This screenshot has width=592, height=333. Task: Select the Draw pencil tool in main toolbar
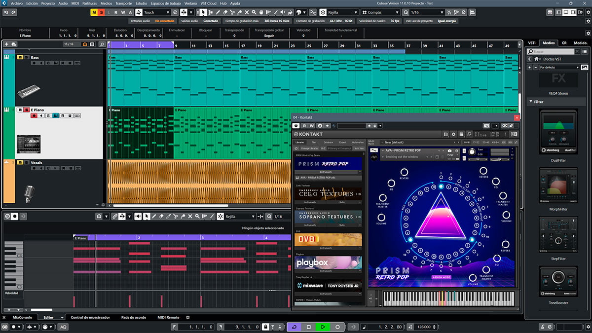pyautogui.click(x=218, y=12)
